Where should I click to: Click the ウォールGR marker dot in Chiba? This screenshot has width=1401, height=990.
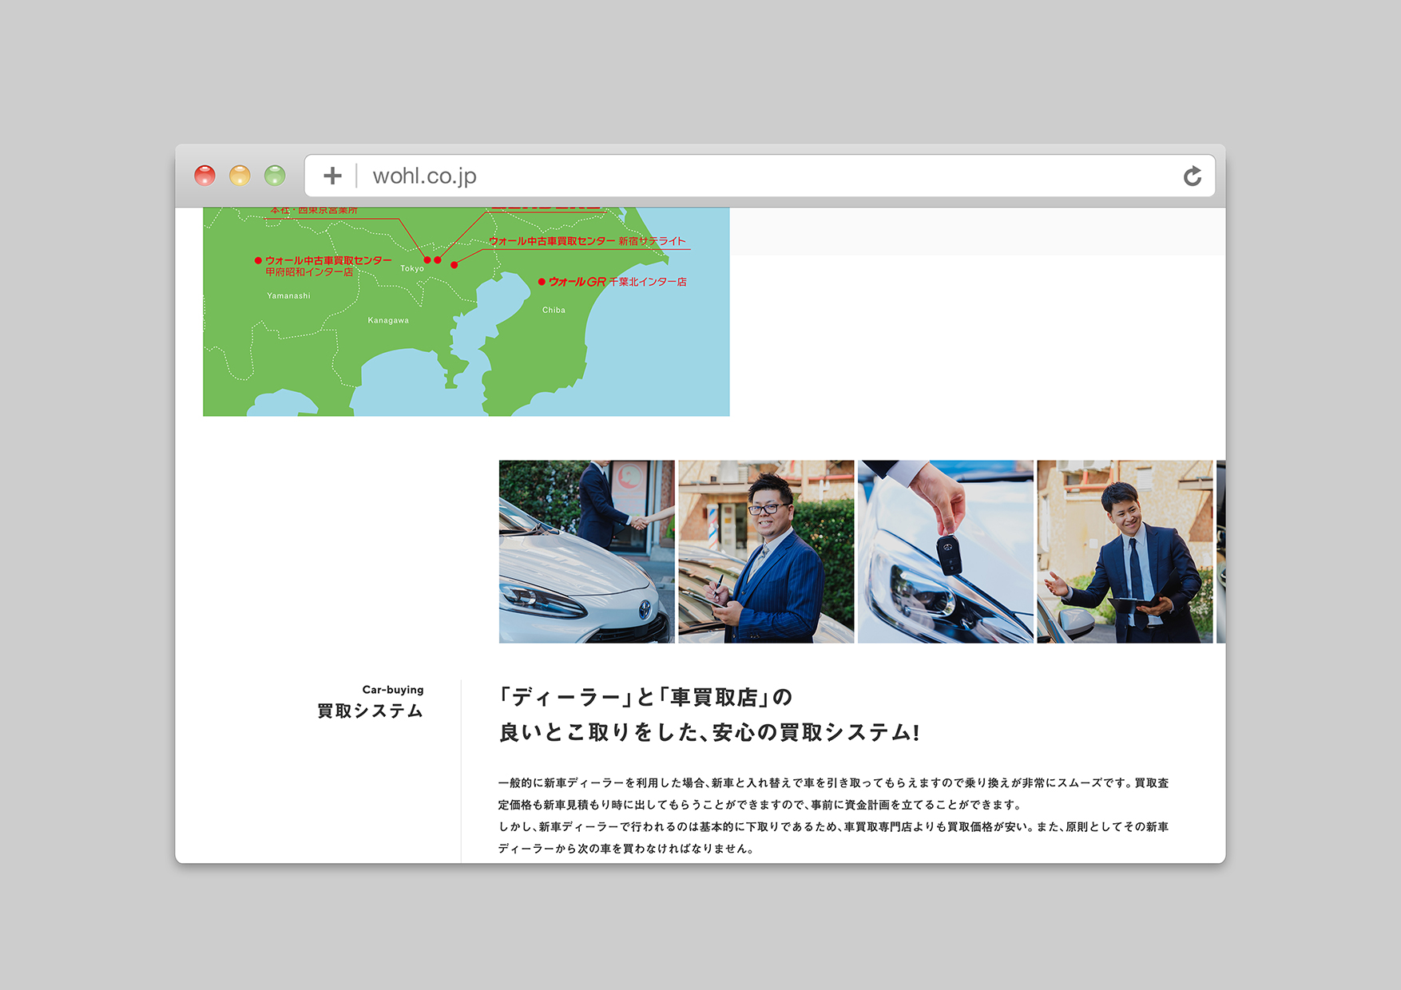tap(542, 281)
